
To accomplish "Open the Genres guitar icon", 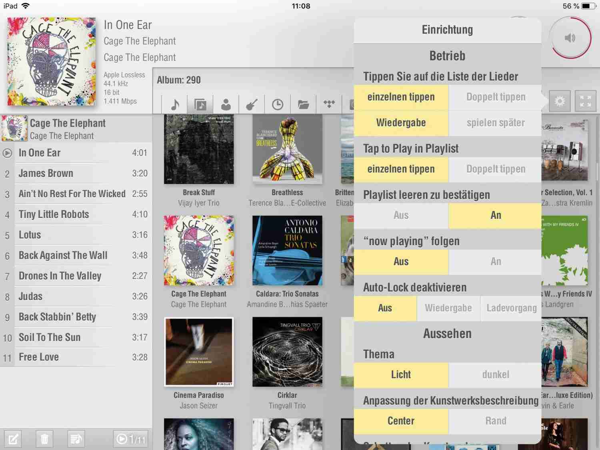I will click(252, 105).
